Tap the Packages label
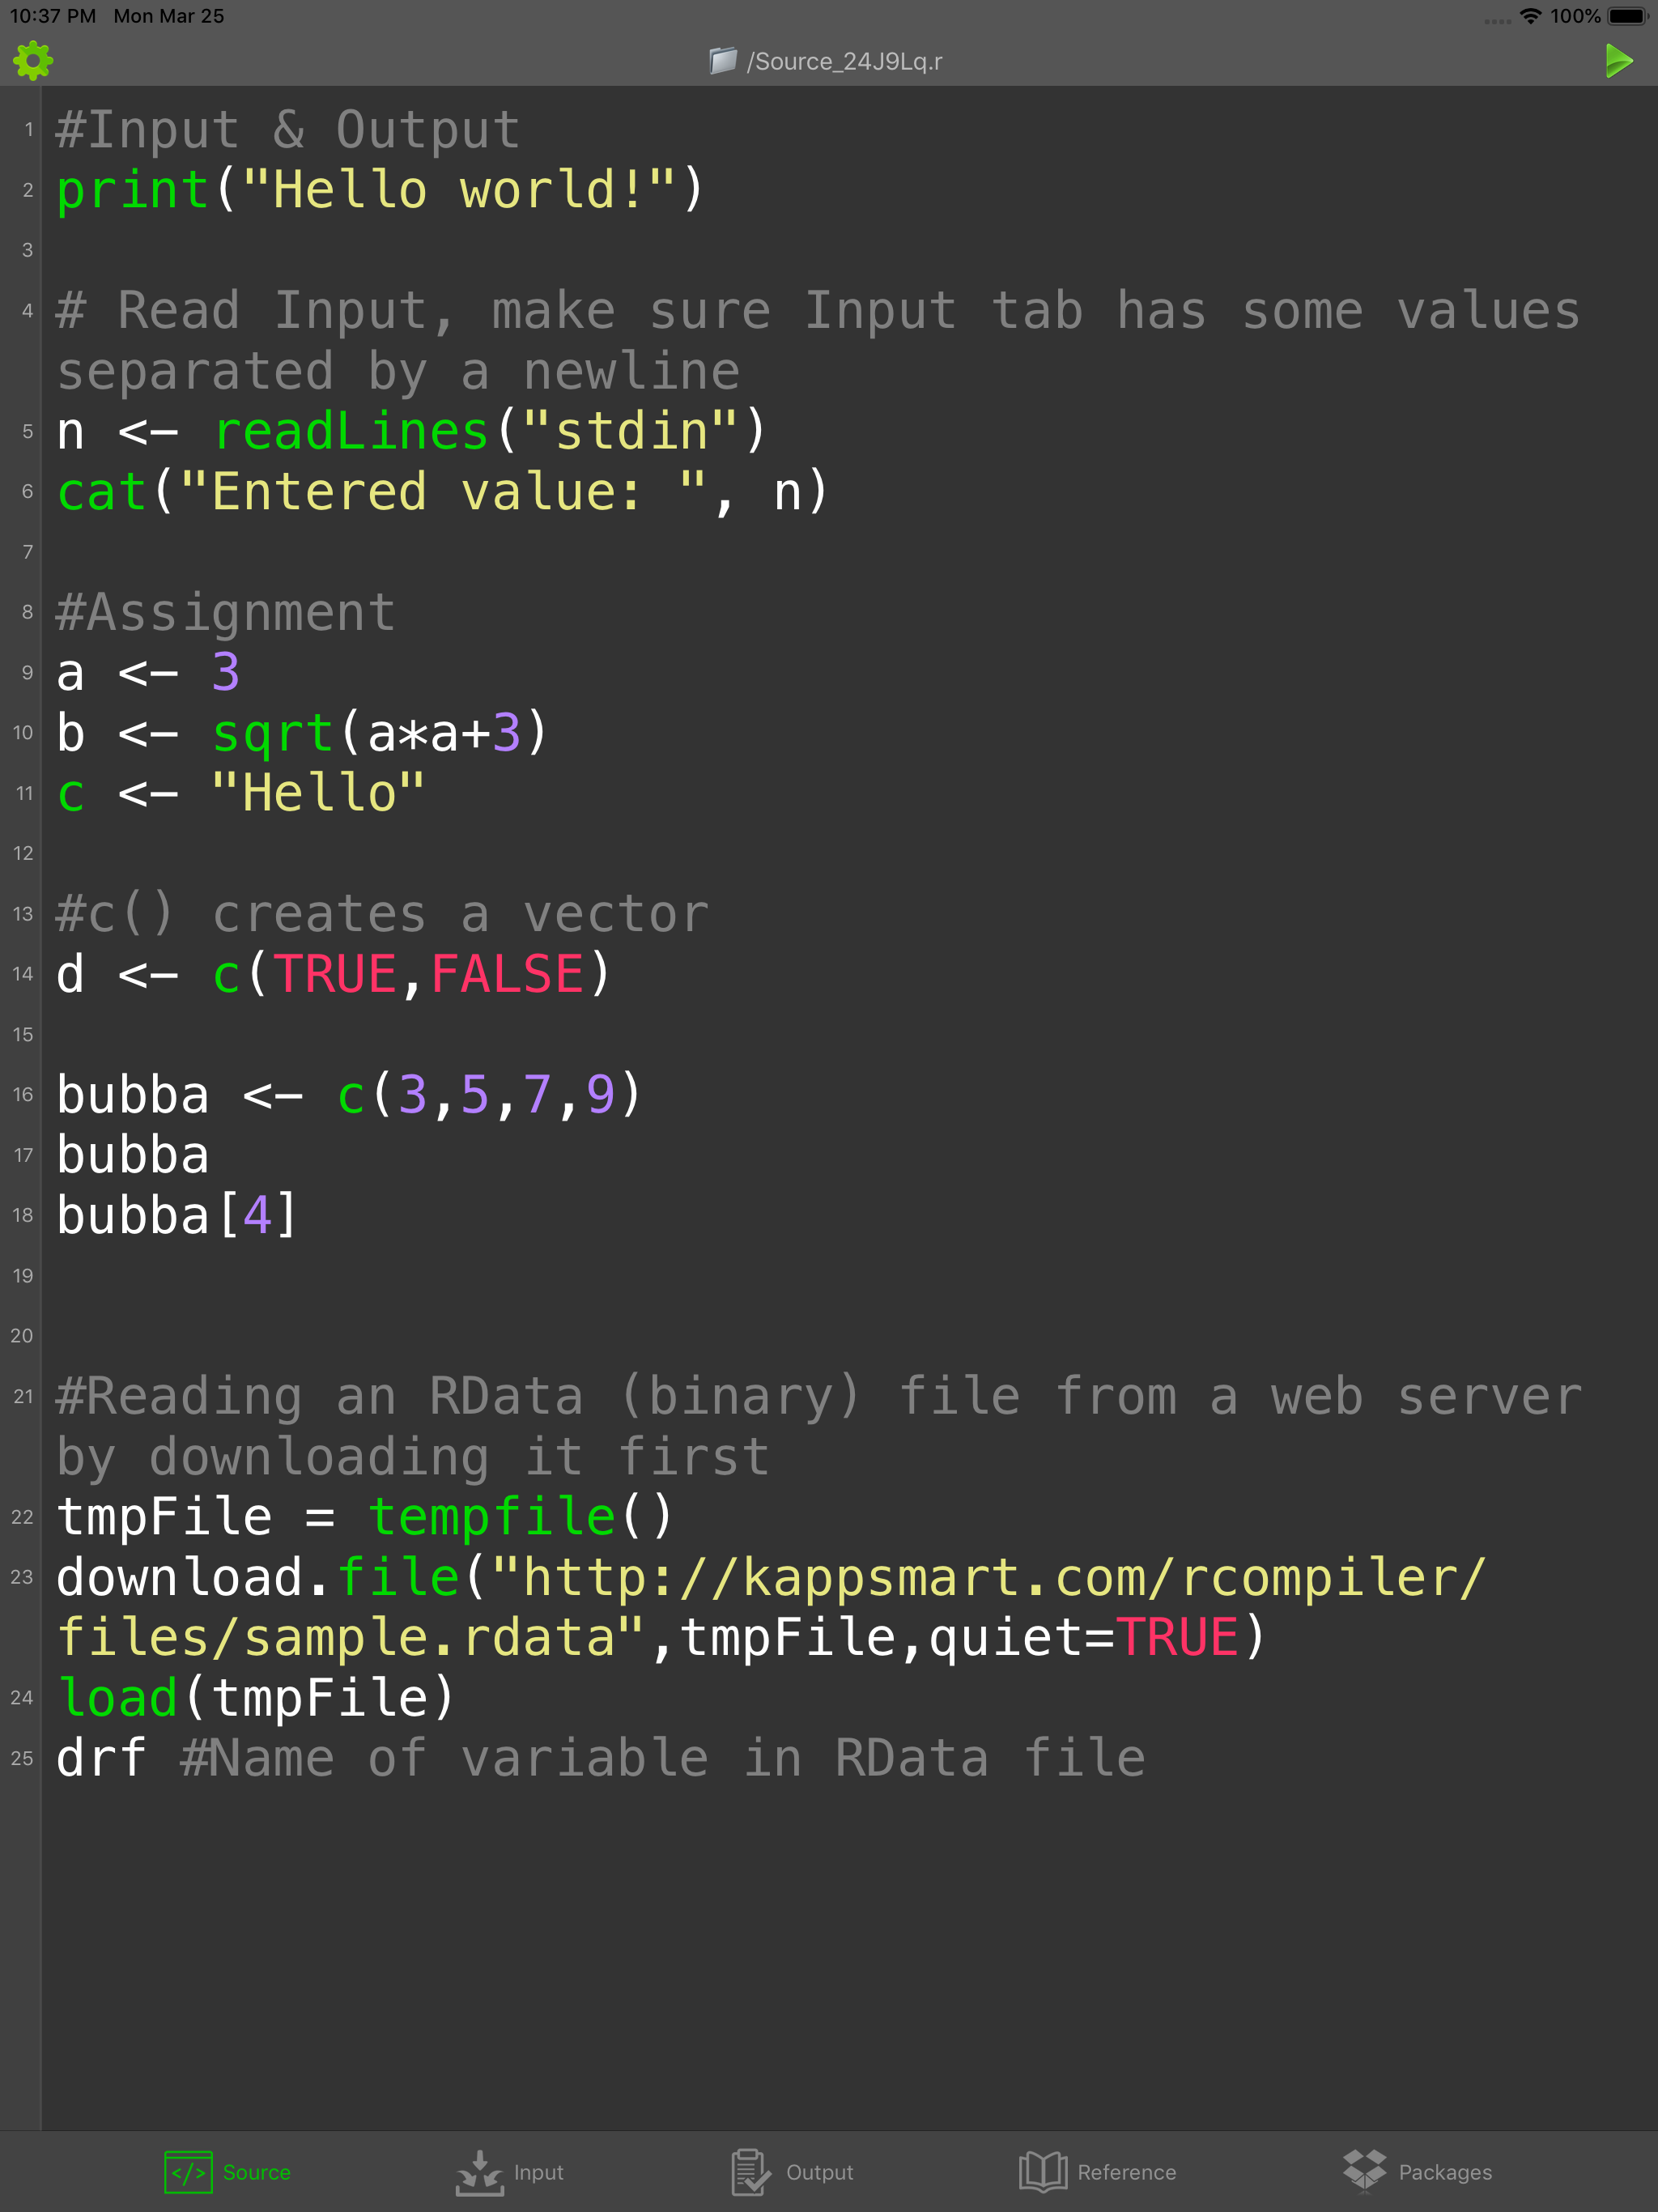The width and height of the screenshot is (1658, 2212). click(x=1446, y=2172)
